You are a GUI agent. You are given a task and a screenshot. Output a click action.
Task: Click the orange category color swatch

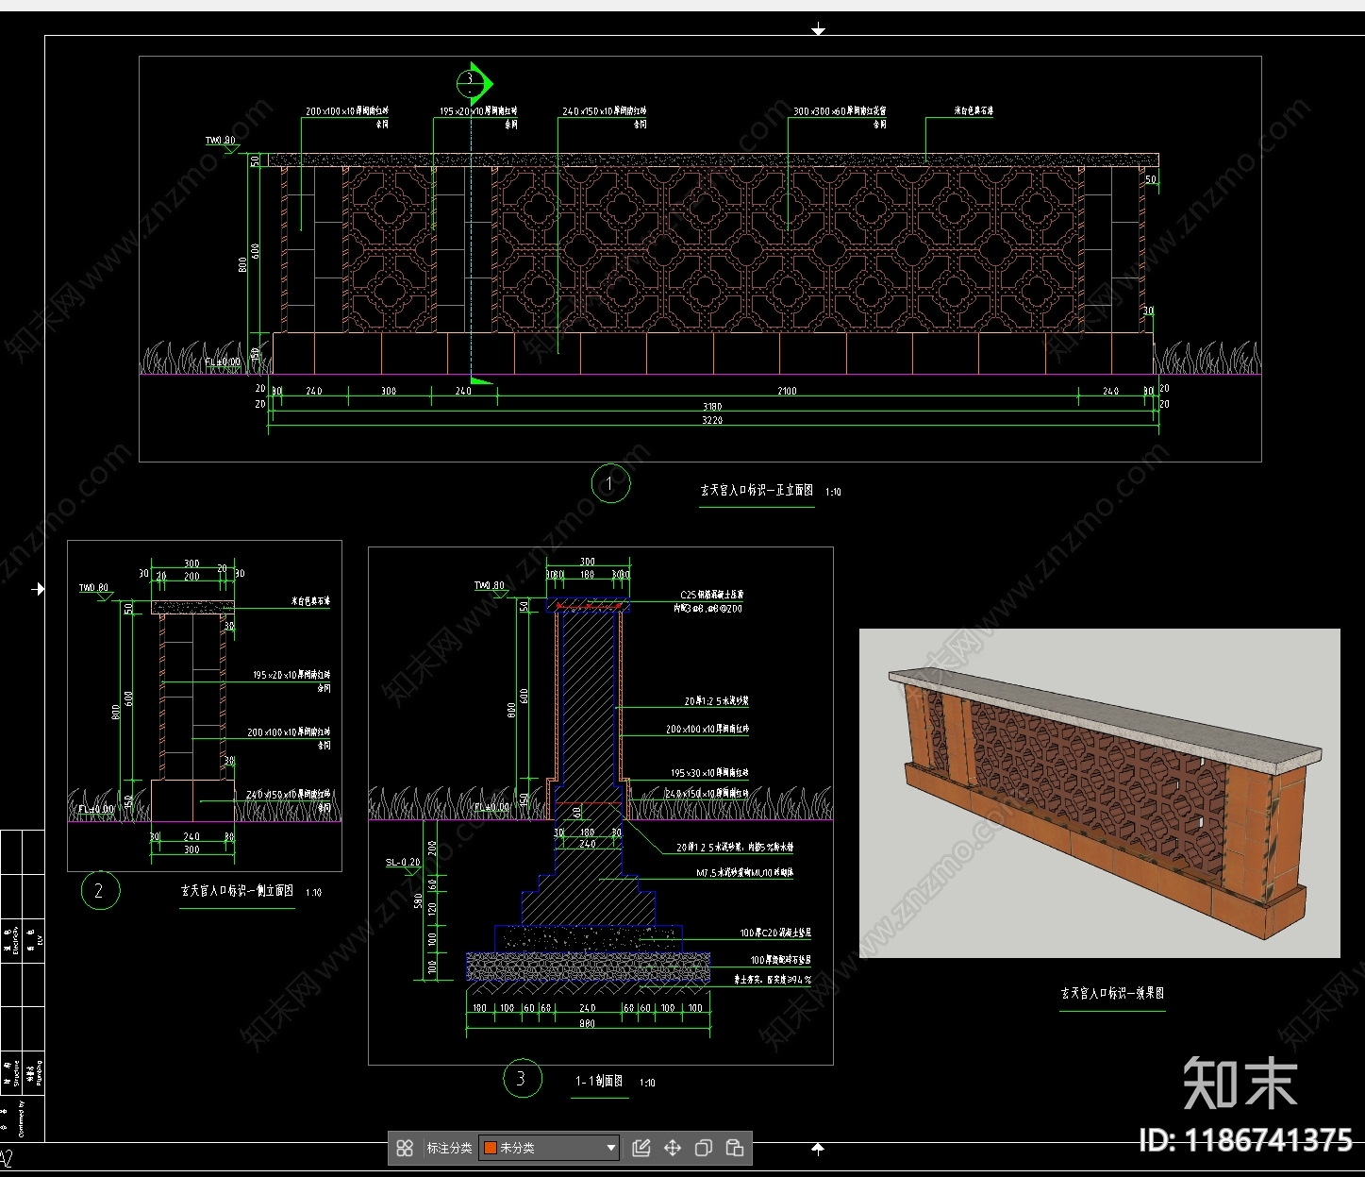coord(491,1148)
